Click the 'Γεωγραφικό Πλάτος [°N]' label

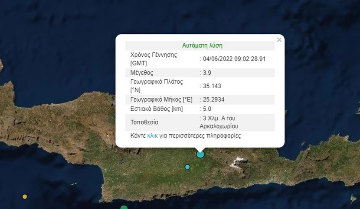coord(157,86)
